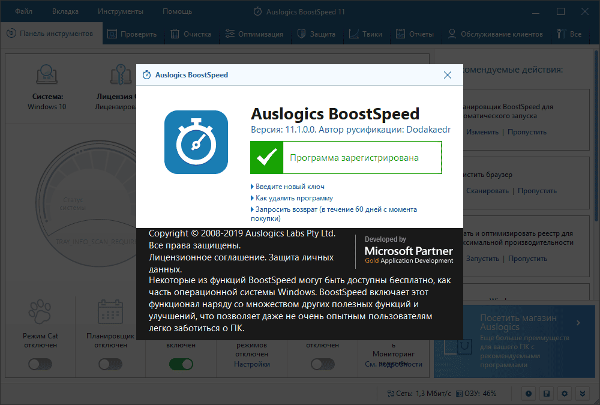Open the Файл menu
This screenshot has height=405, width=600.
[x=24, y=11]
